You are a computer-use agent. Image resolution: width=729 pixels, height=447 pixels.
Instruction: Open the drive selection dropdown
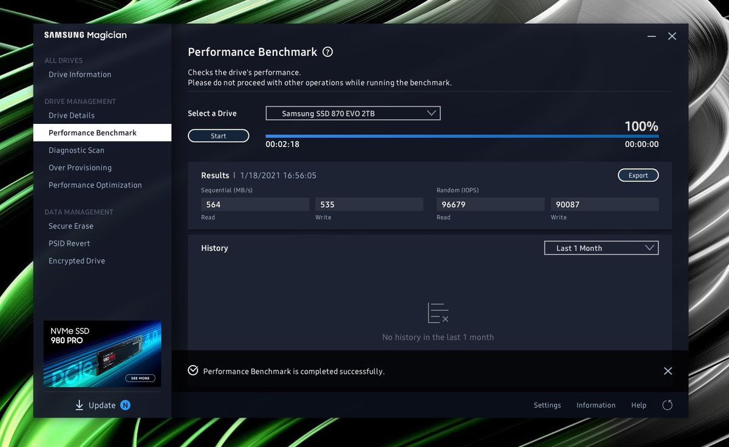tap(432, 113)
